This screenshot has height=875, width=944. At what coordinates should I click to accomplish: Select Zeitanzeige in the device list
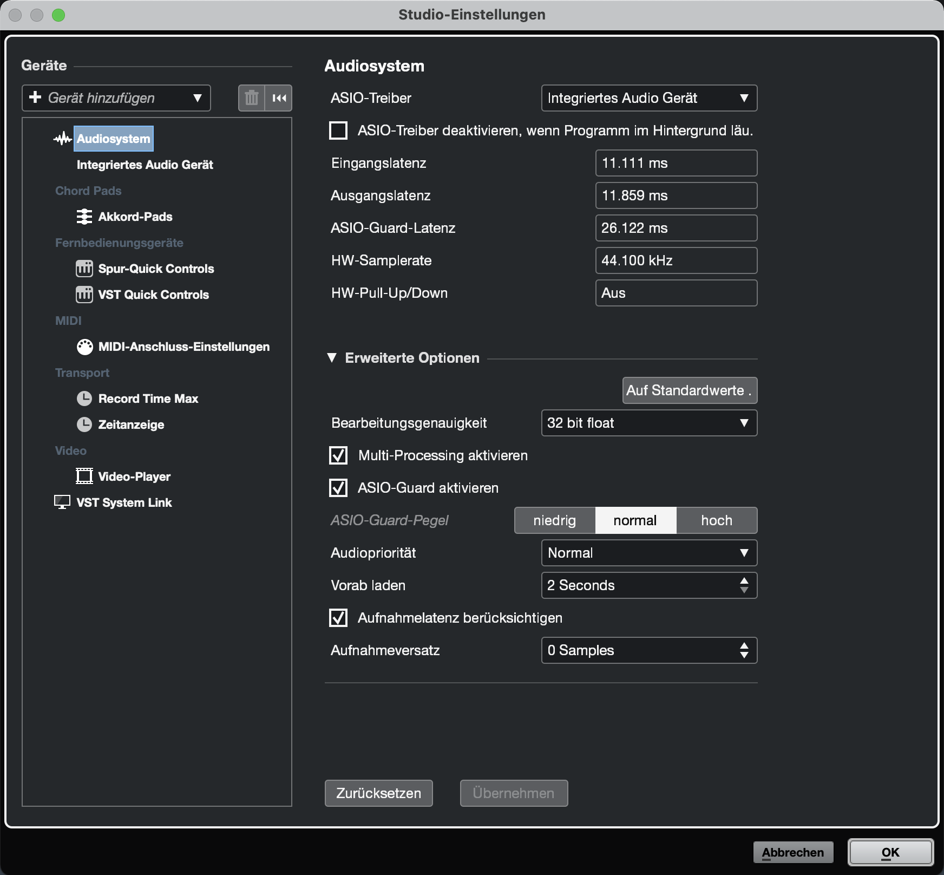131,425
